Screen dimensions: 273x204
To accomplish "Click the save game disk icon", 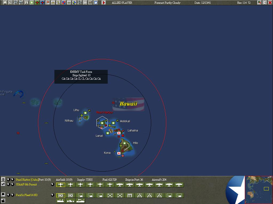I will pyautogui.click(x=5, y=3).
